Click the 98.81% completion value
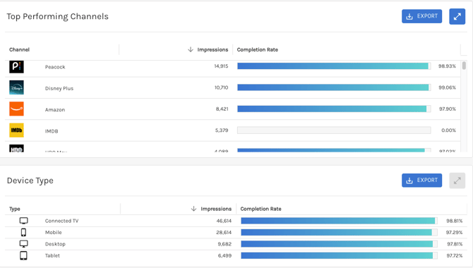473x268 pixels. (455, 221)
